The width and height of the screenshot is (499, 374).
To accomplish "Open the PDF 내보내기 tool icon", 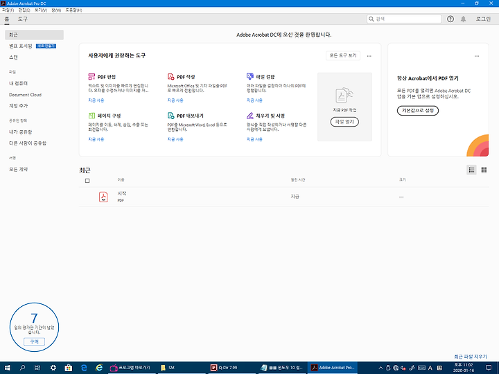I will (x=171, y=116).
